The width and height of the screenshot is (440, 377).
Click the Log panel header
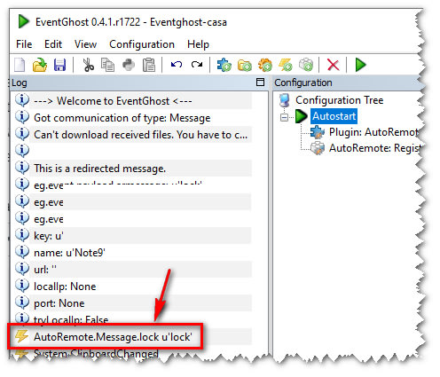tap(139, 82)
